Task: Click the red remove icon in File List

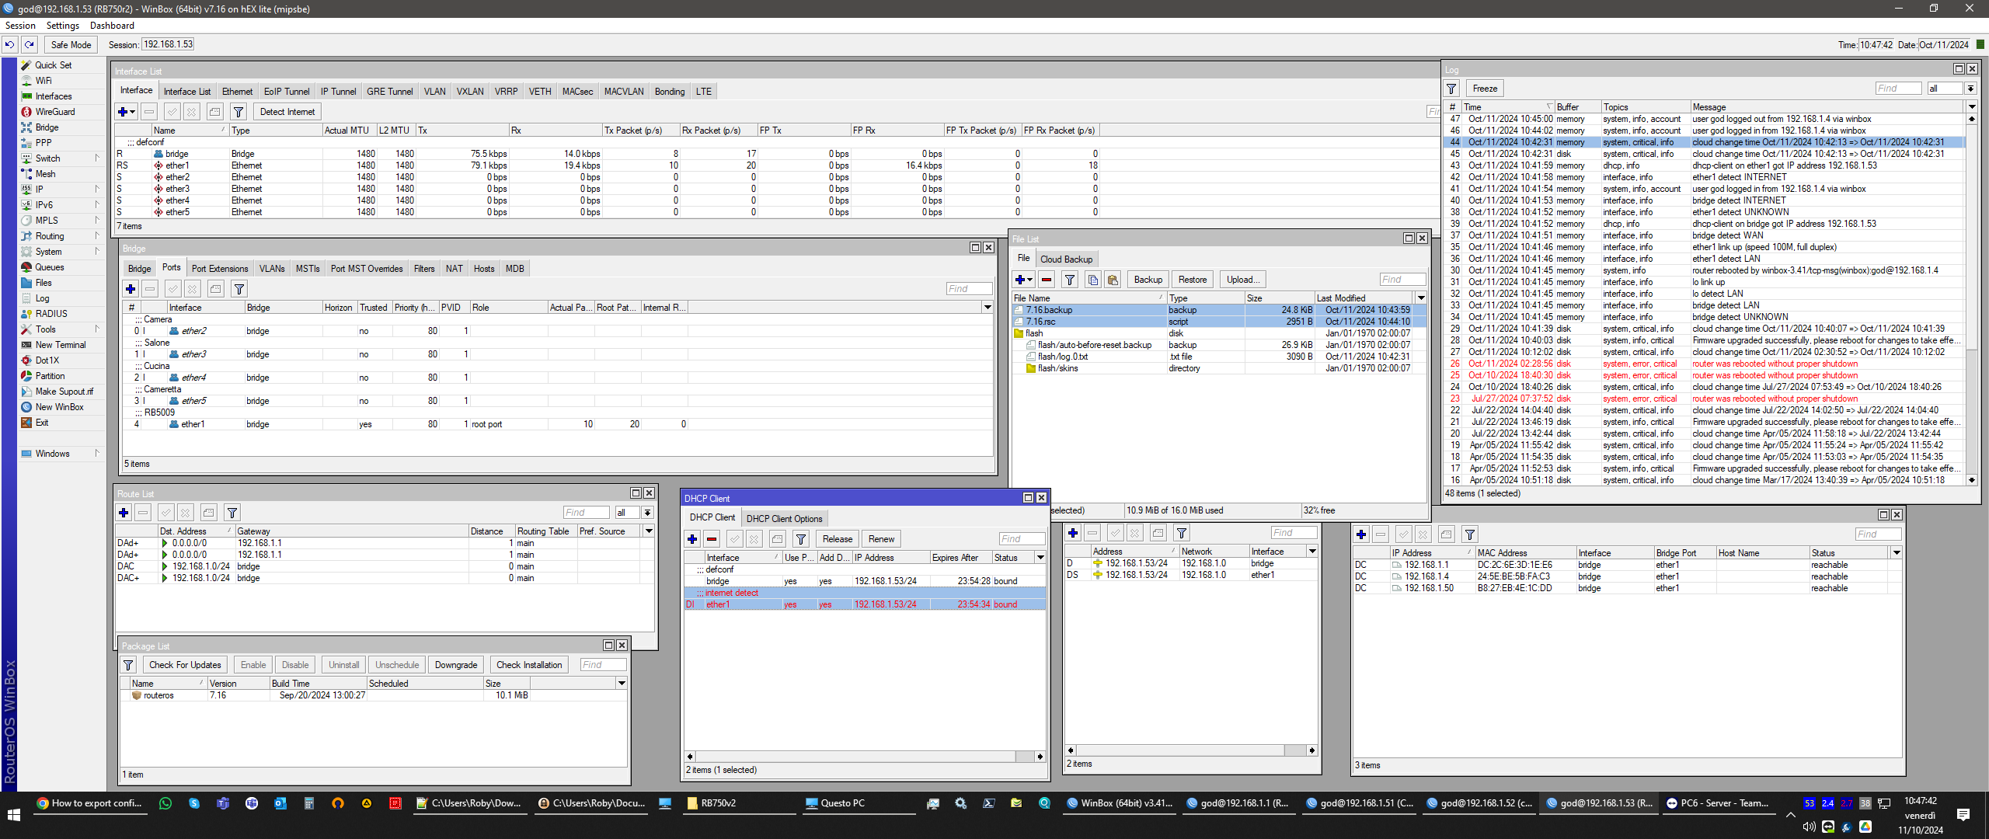Action: pos(1047,280)
